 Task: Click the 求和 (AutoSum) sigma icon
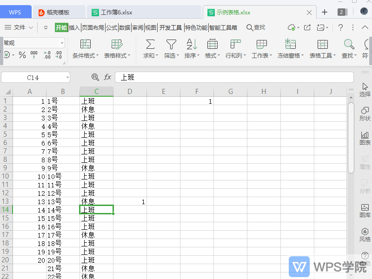pos(150,45)
